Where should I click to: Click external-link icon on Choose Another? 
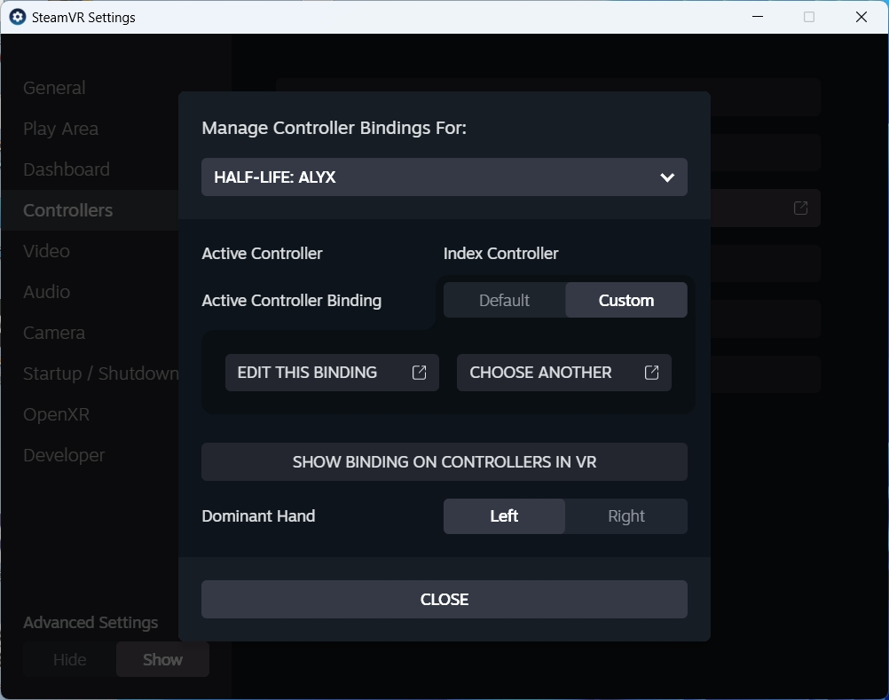coord(651,373)
